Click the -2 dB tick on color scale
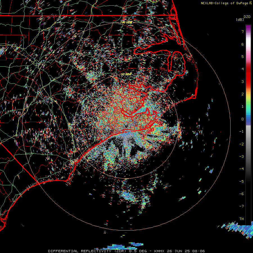The image size is (253, 253). point(241,144)
